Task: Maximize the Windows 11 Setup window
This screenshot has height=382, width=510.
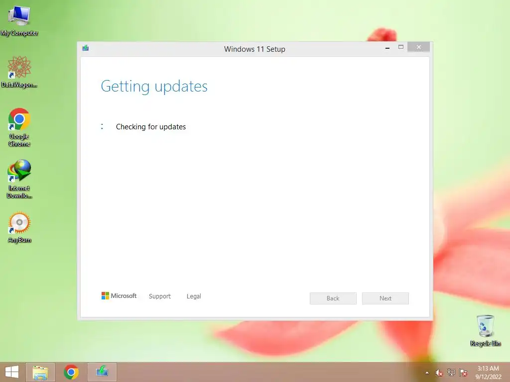Action: [x=401, y=47]
